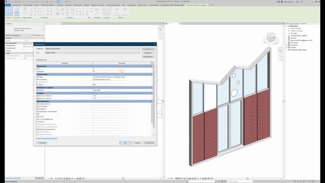This screenshot has height=183, width=325.
Task: Click the dialog's vertical scrollbar thumb
Action: click(153, 96)
